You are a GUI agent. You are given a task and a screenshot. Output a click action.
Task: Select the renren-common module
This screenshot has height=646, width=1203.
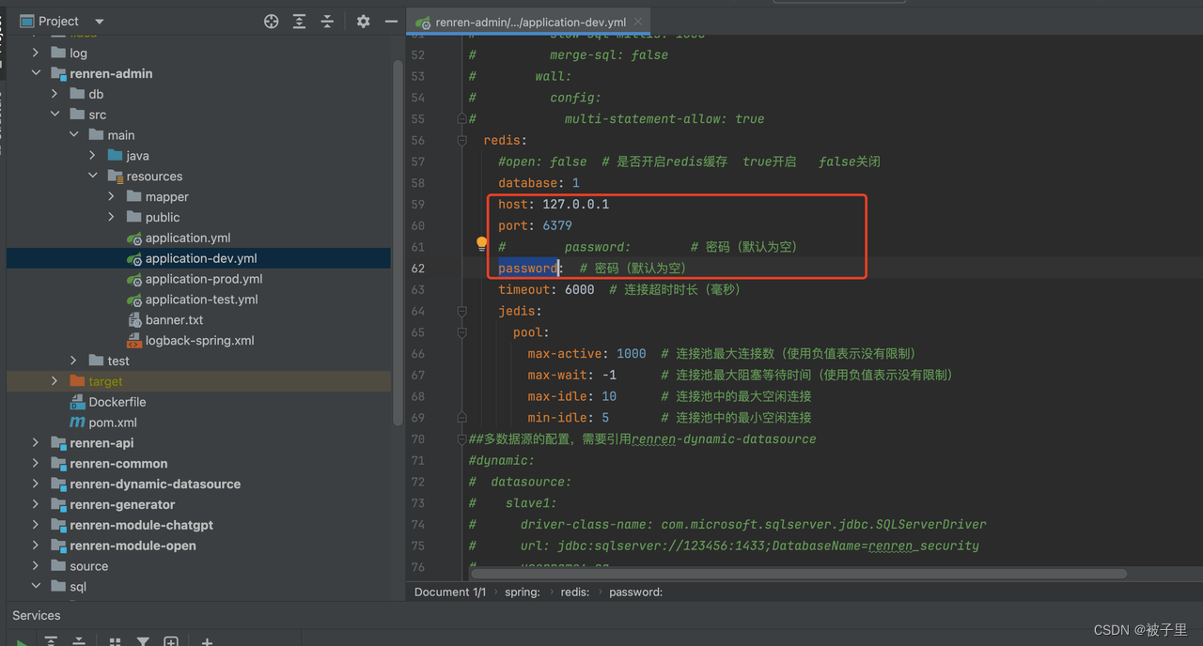(118, 464)
